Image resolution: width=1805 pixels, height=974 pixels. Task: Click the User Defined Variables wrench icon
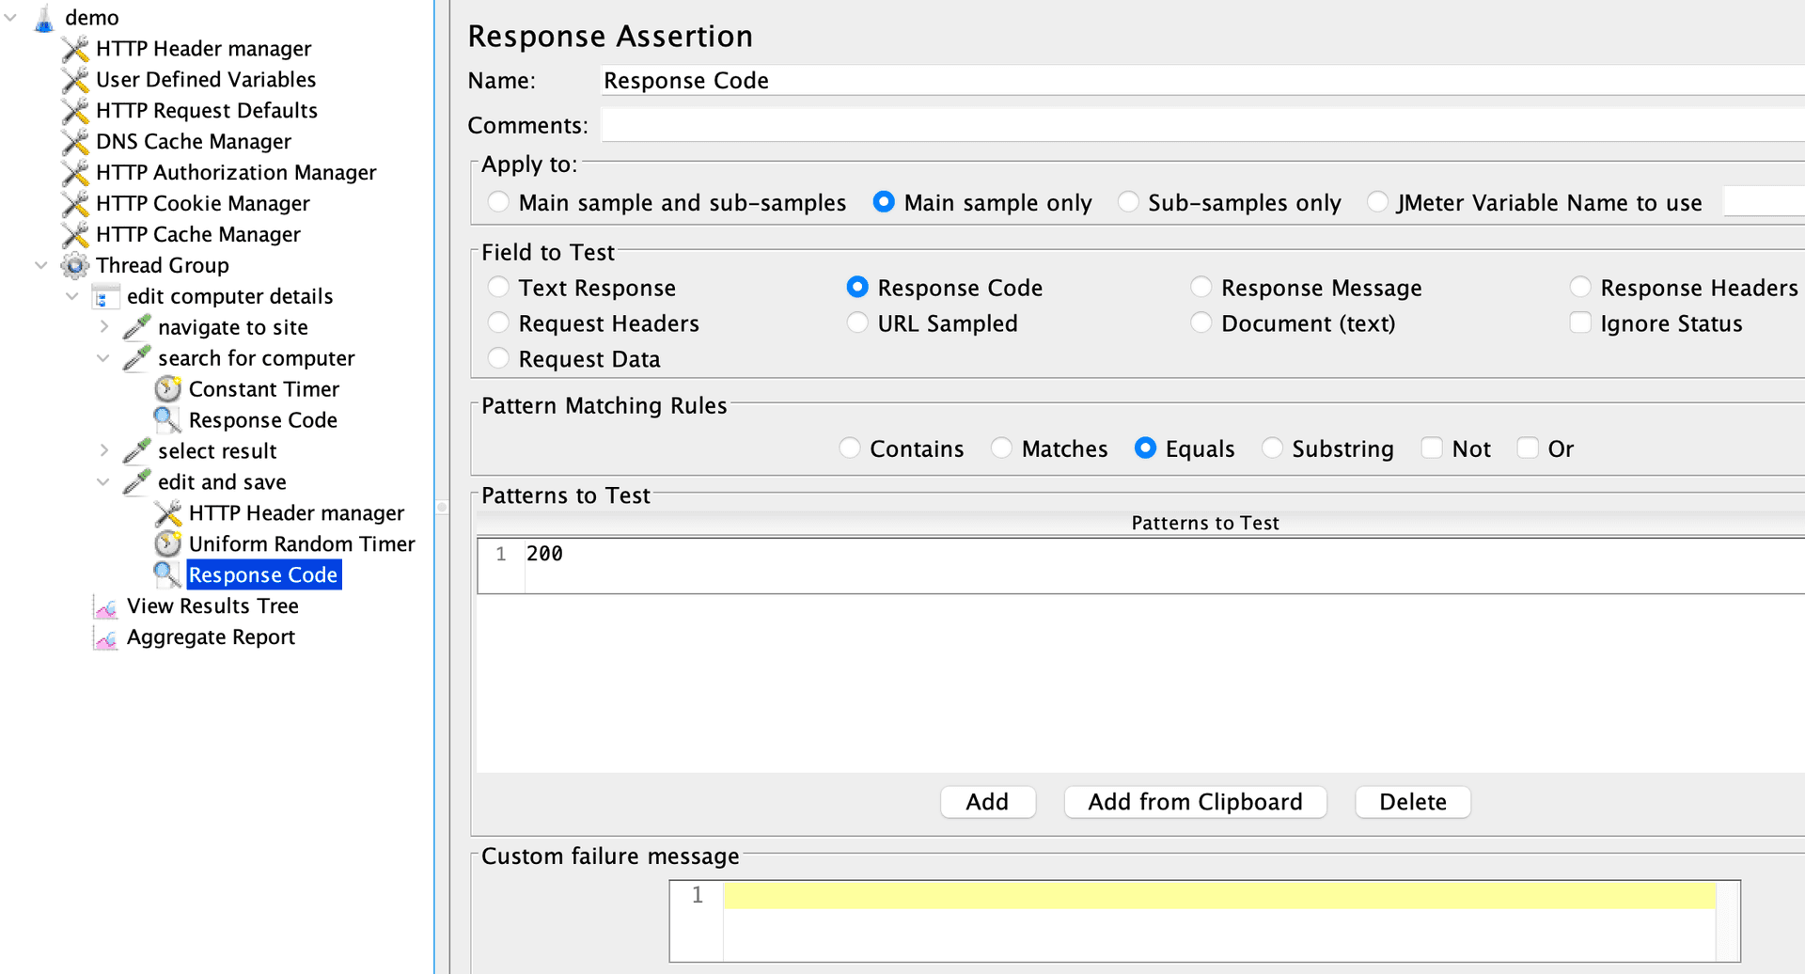click(75, 80)
